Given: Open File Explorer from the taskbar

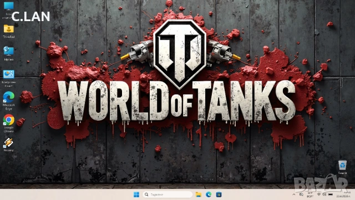Looking at the screenshot, I should click(x=199, y=194).
